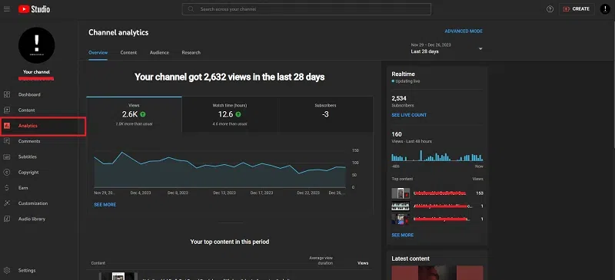
Task: Click the Comments sidebar icon
Action: pos(7,141)
